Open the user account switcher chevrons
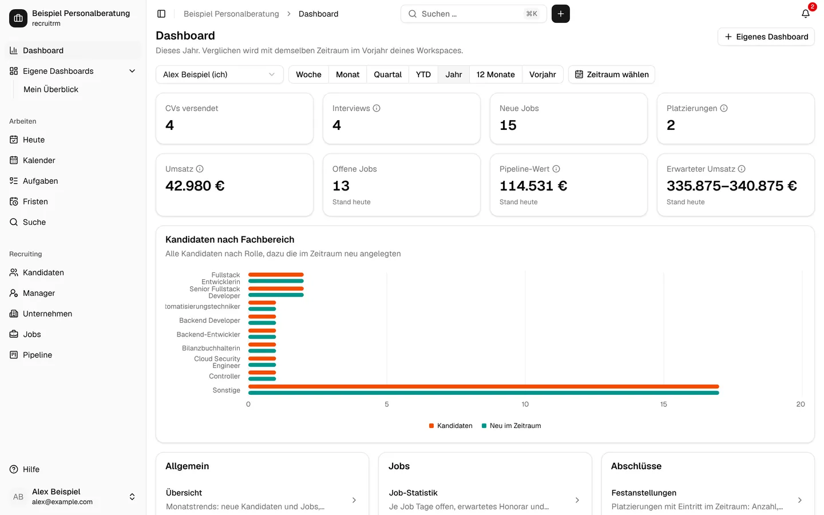The width and height of the screenshot is (824, 515). (132, 497)
